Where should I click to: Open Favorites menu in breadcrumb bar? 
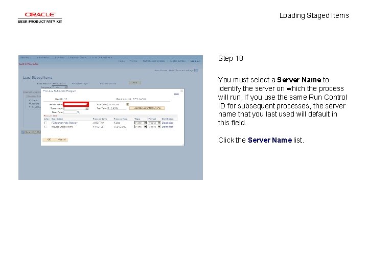pos(25,57)
